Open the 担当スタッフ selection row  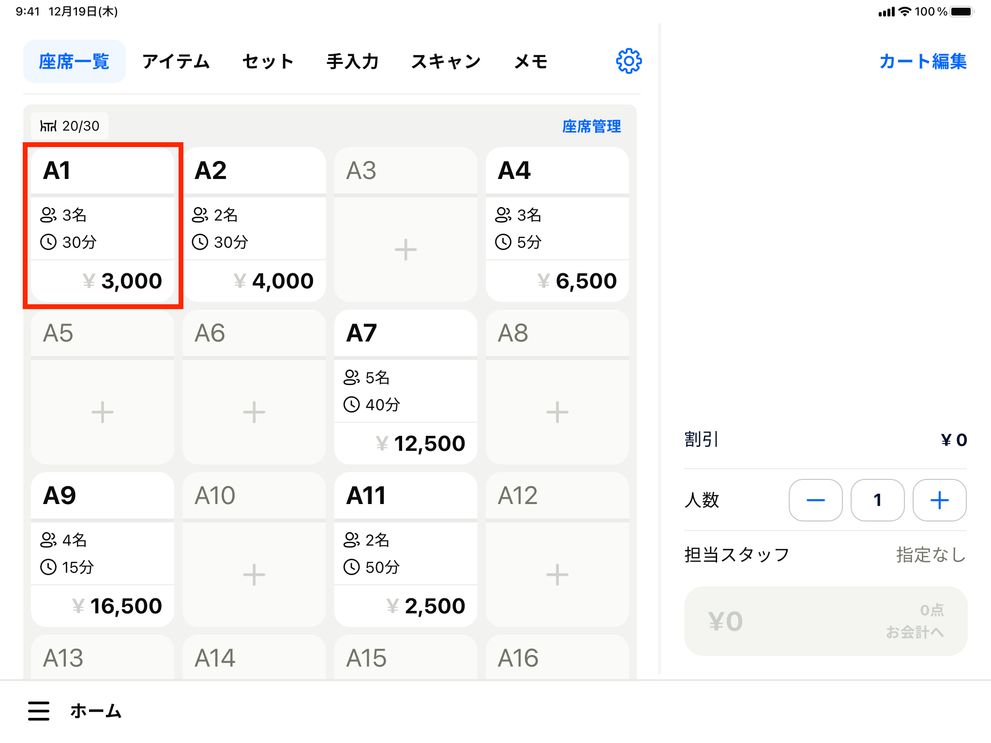[825, 555]
